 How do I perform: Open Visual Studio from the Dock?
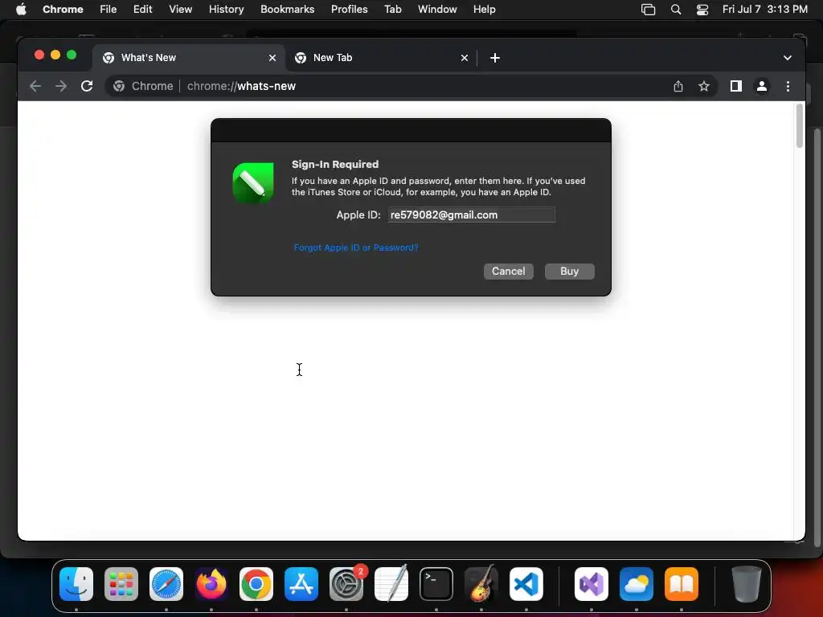click(592, 584)
